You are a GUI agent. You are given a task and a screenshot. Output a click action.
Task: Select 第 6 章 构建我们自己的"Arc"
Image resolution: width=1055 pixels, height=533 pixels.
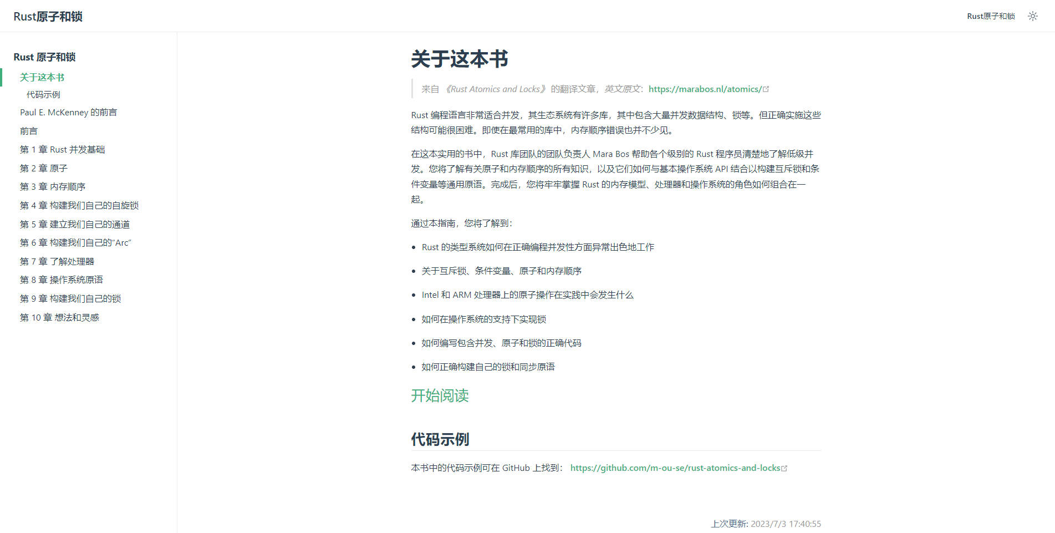pyautogui.click(x=75, y=243)
